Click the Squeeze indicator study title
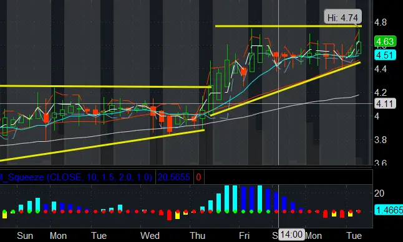 (76, 177)
